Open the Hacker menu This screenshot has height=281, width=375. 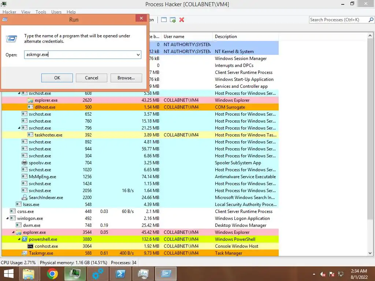pyautogui.click(x=9, y=12)
